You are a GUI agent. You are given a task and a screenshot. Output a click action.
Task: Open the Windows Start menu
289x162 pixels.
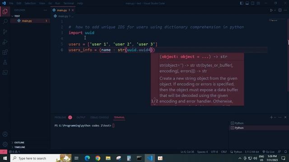tap(5, 158)
